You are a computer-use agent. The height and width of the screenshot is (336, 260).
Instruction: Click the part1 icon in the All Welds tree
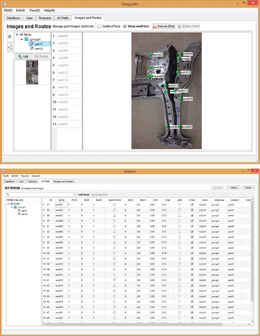point(19,211)
